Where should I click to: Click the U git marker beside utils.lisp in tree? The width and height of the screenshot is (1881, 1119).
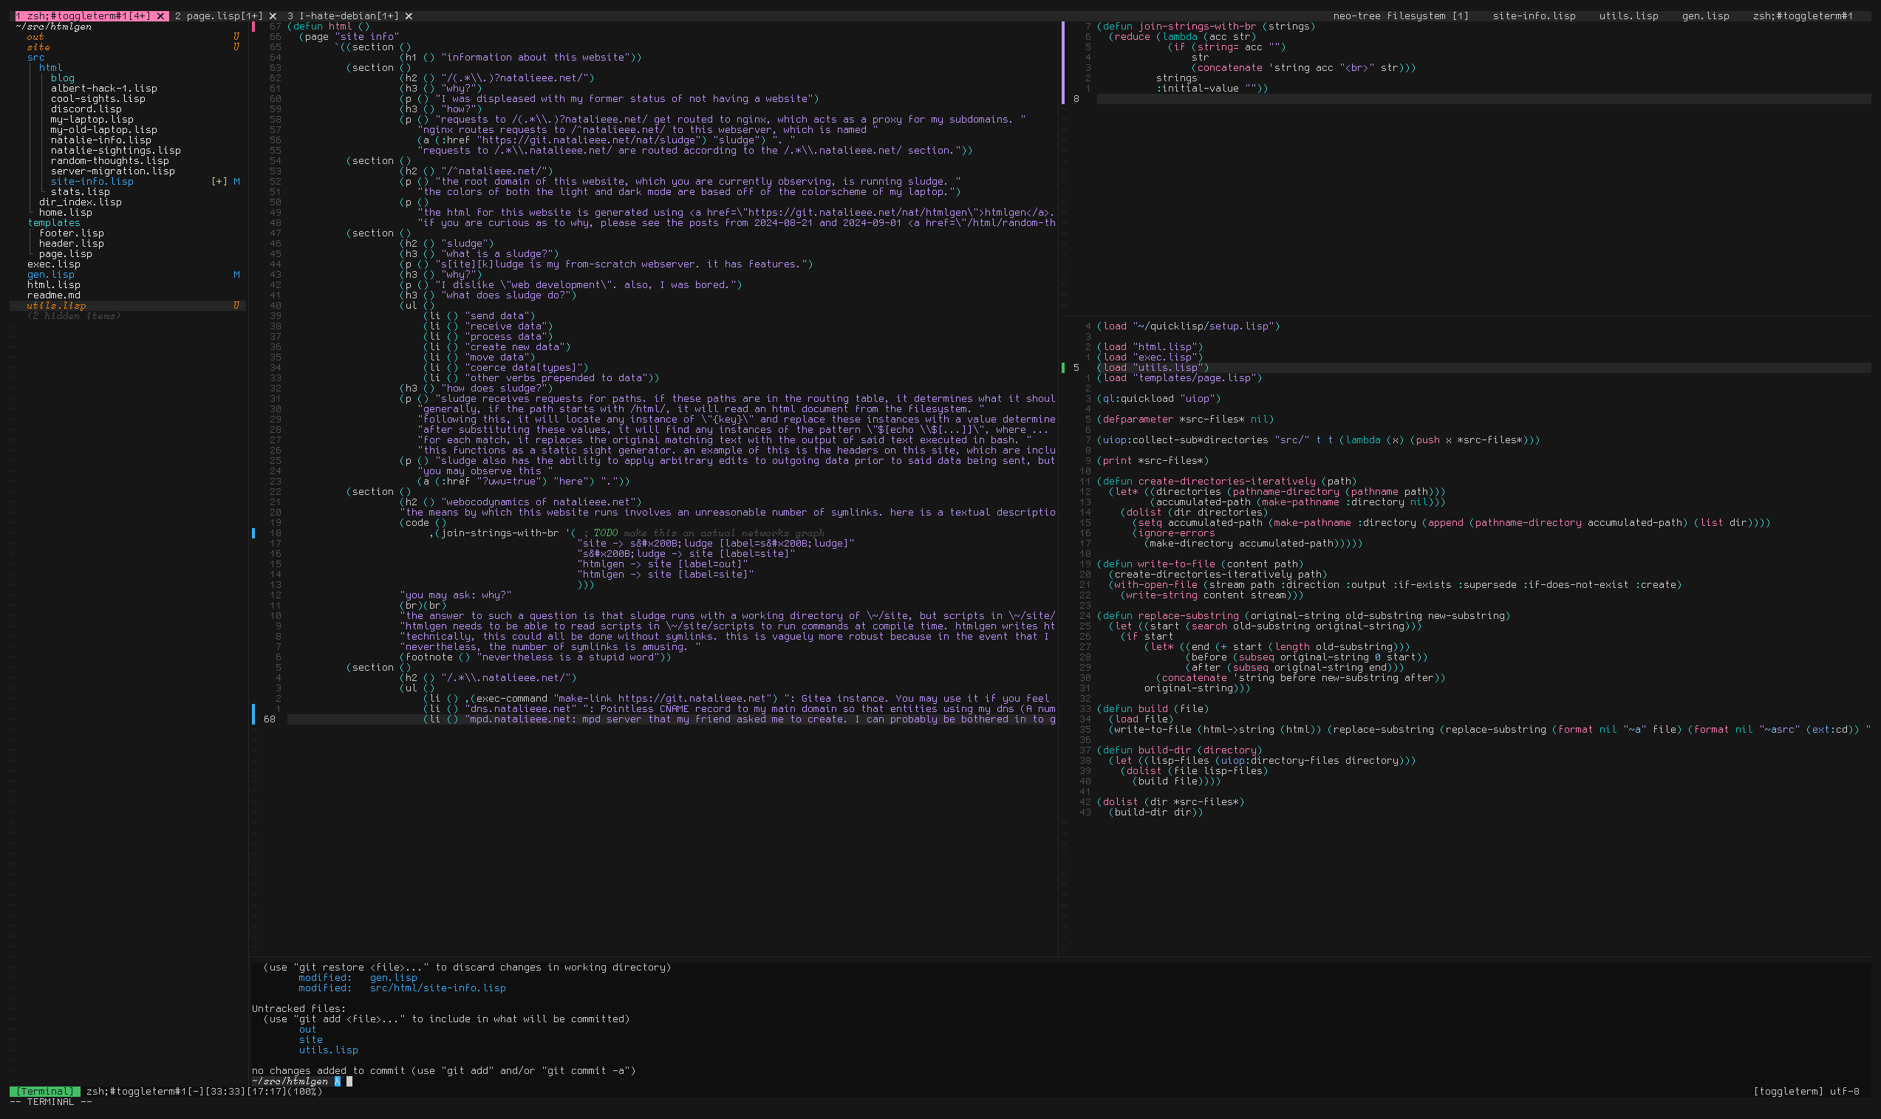[236, 306]
